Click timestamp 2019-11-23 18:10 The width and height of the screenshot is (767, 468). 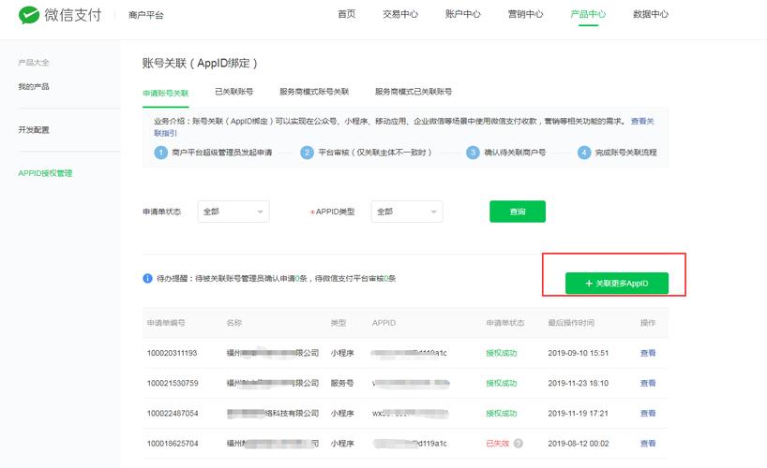click(x=579, y=383)
